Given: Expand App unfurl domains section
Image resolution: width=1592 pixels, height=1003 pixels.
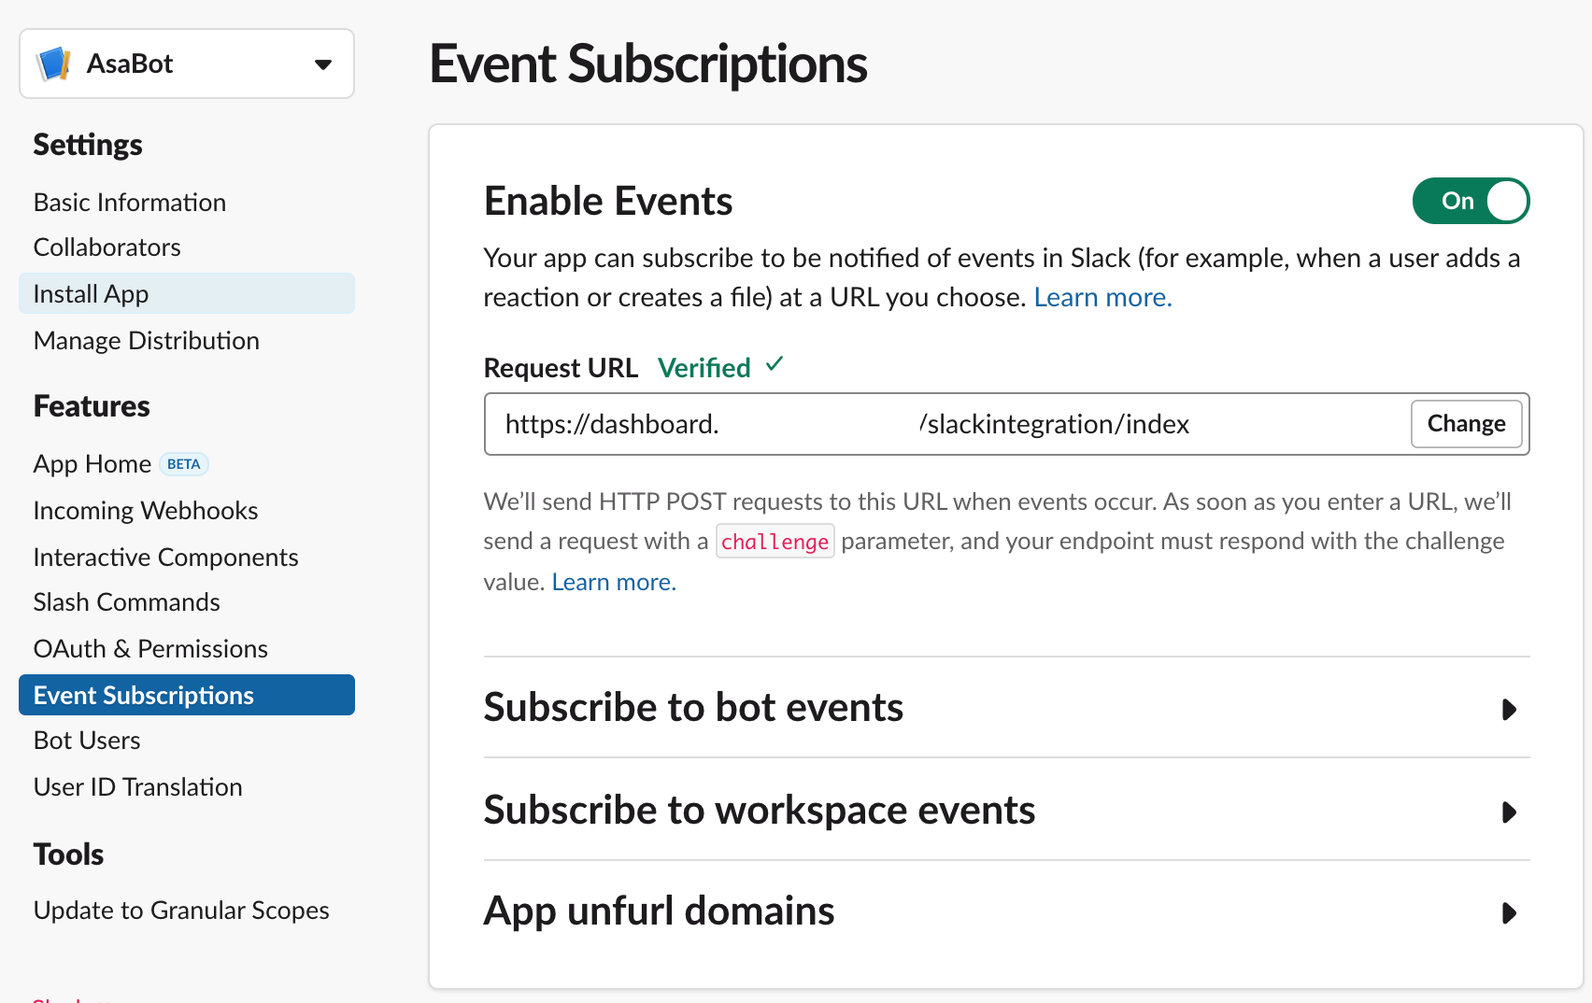Looking at the screenshot, I should coord(1508,912).
